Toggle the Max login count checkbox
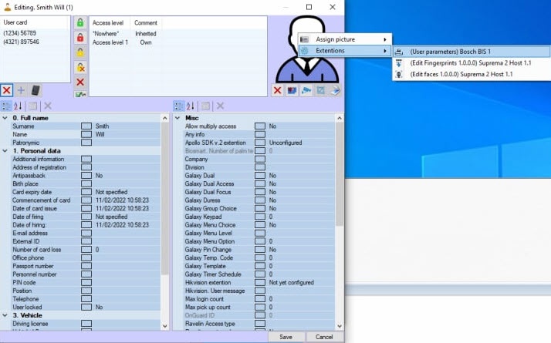The height and width of the screenshot is (343, 551). [x=260, y=299]
